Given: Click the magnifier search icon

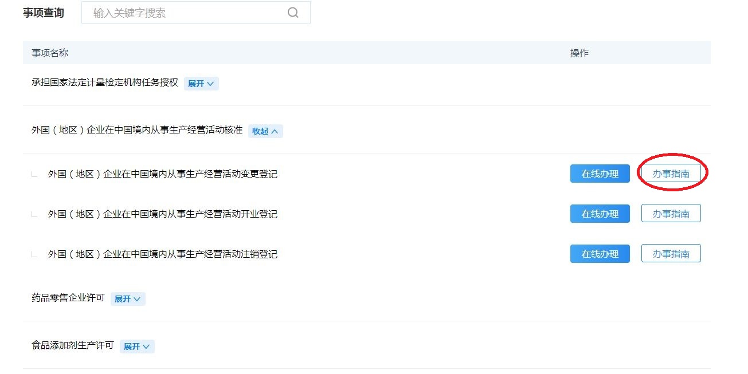Looking at the screenshot, I should pos(293,13).
